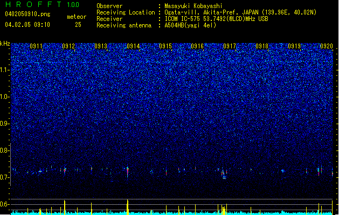Click the 'Receiver' field label

[x=109, y=19]
